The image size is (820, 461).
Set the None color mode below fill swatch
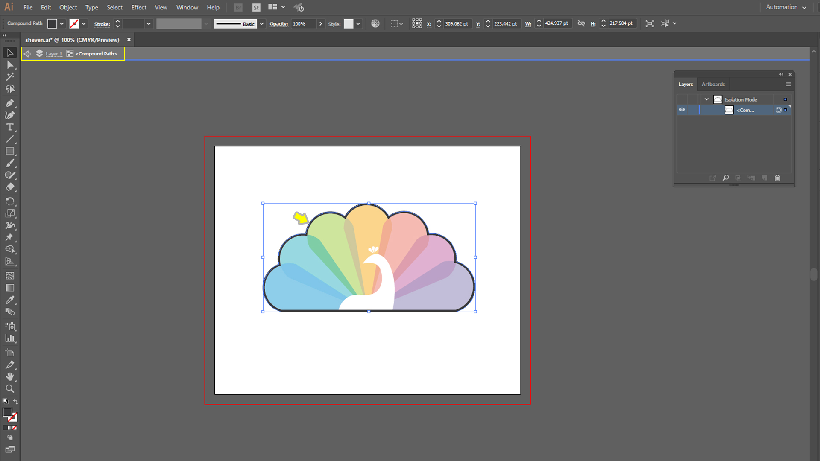click(x=15, y=428)
